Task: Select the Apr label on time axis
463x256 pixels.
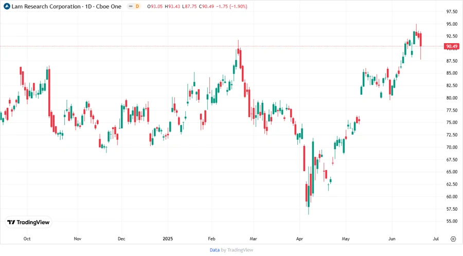Action: (x=299, y=239)
